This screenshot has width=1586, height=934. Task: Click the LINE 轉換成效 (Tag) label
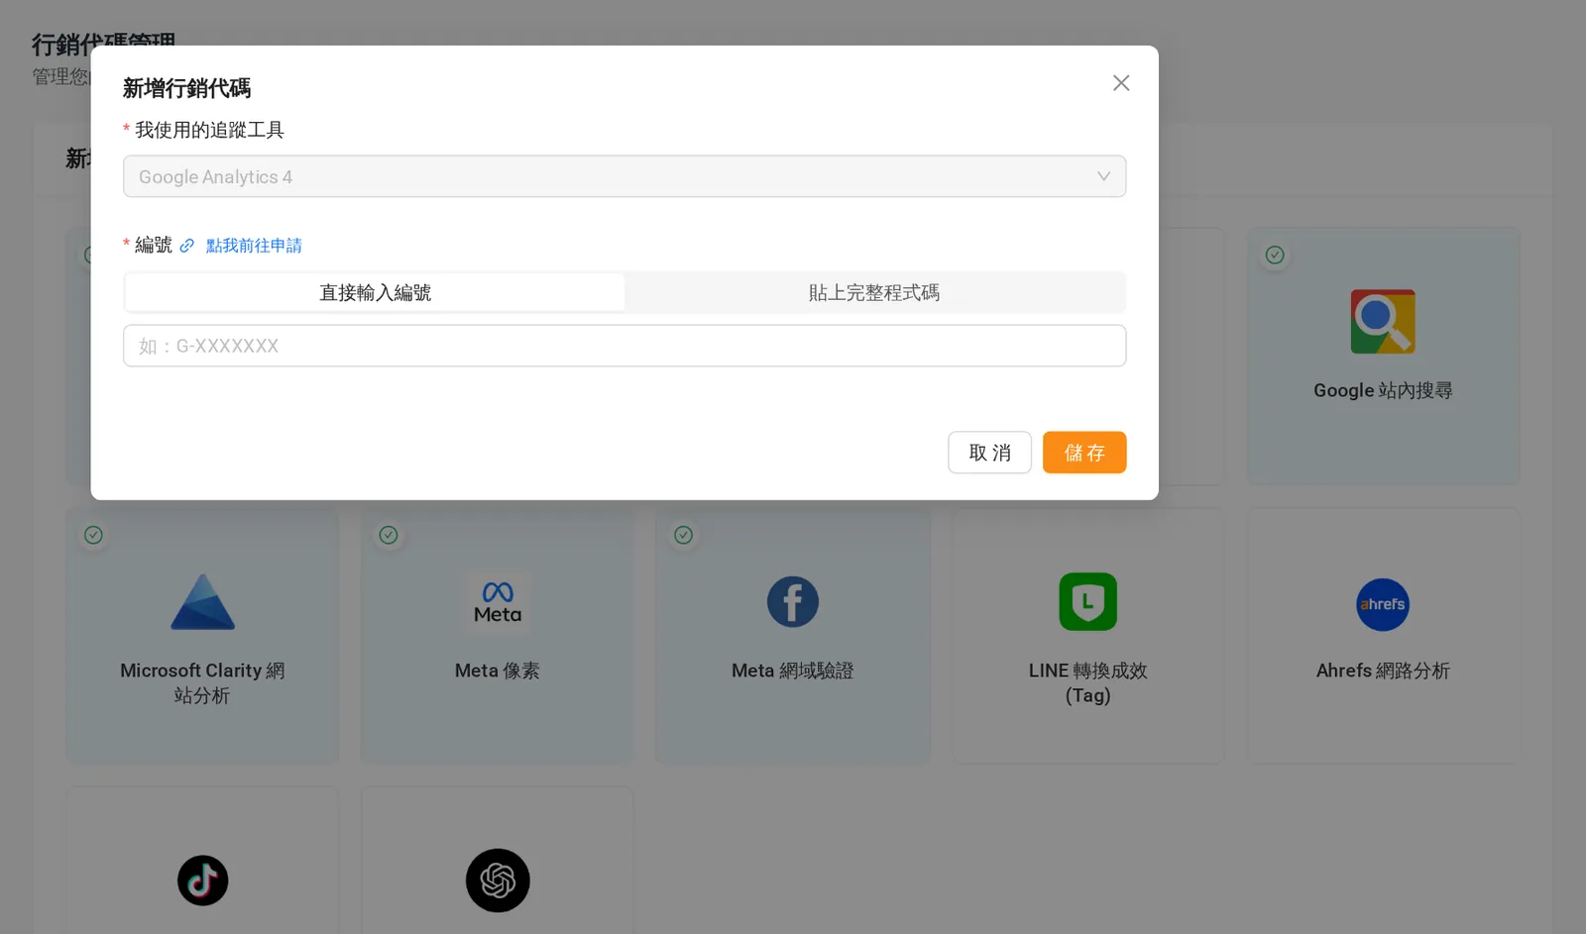click(1087, 683)
